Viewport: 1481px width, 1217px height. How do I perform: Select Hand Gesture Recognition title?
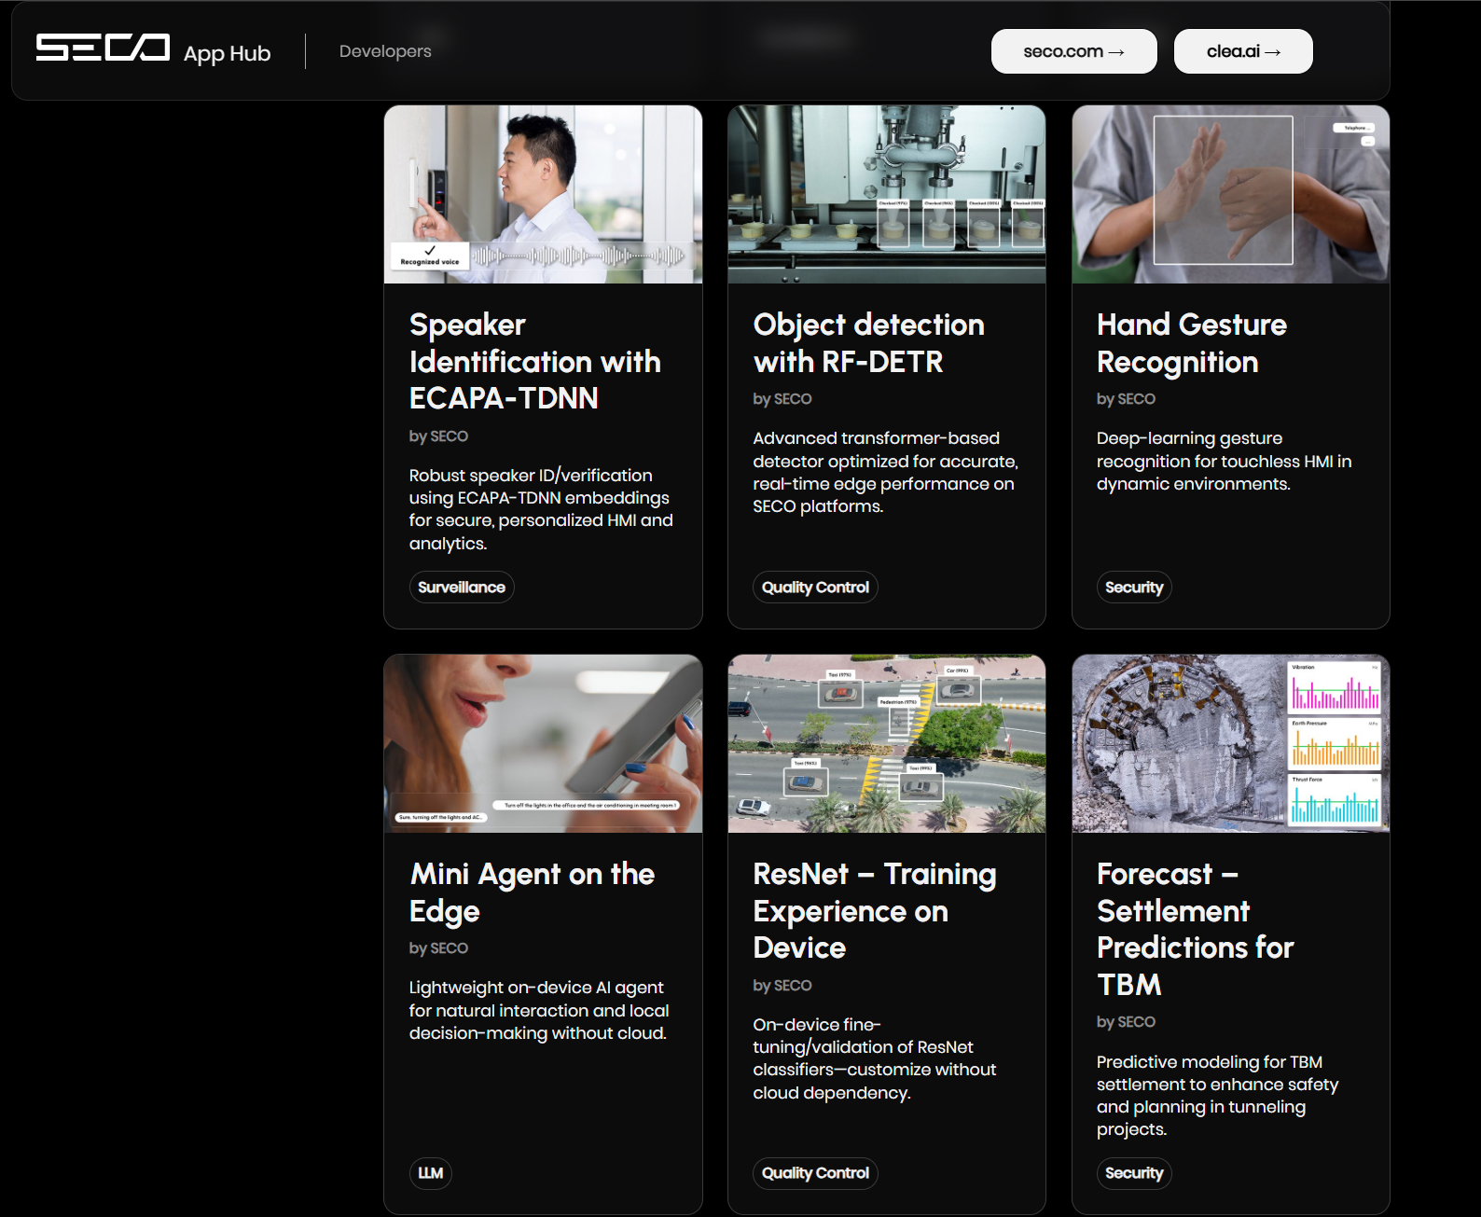coord(1191,342)
